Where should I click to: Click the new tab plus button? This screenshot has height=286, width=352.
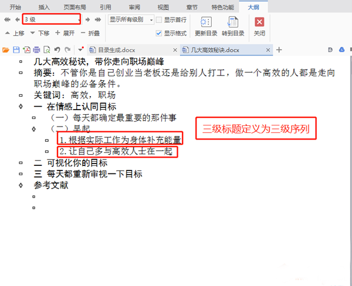[x=279, y=50]
